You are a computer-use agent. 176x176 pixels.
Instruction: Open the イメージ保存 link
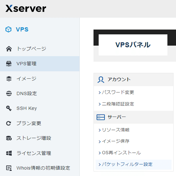[115, 141]
